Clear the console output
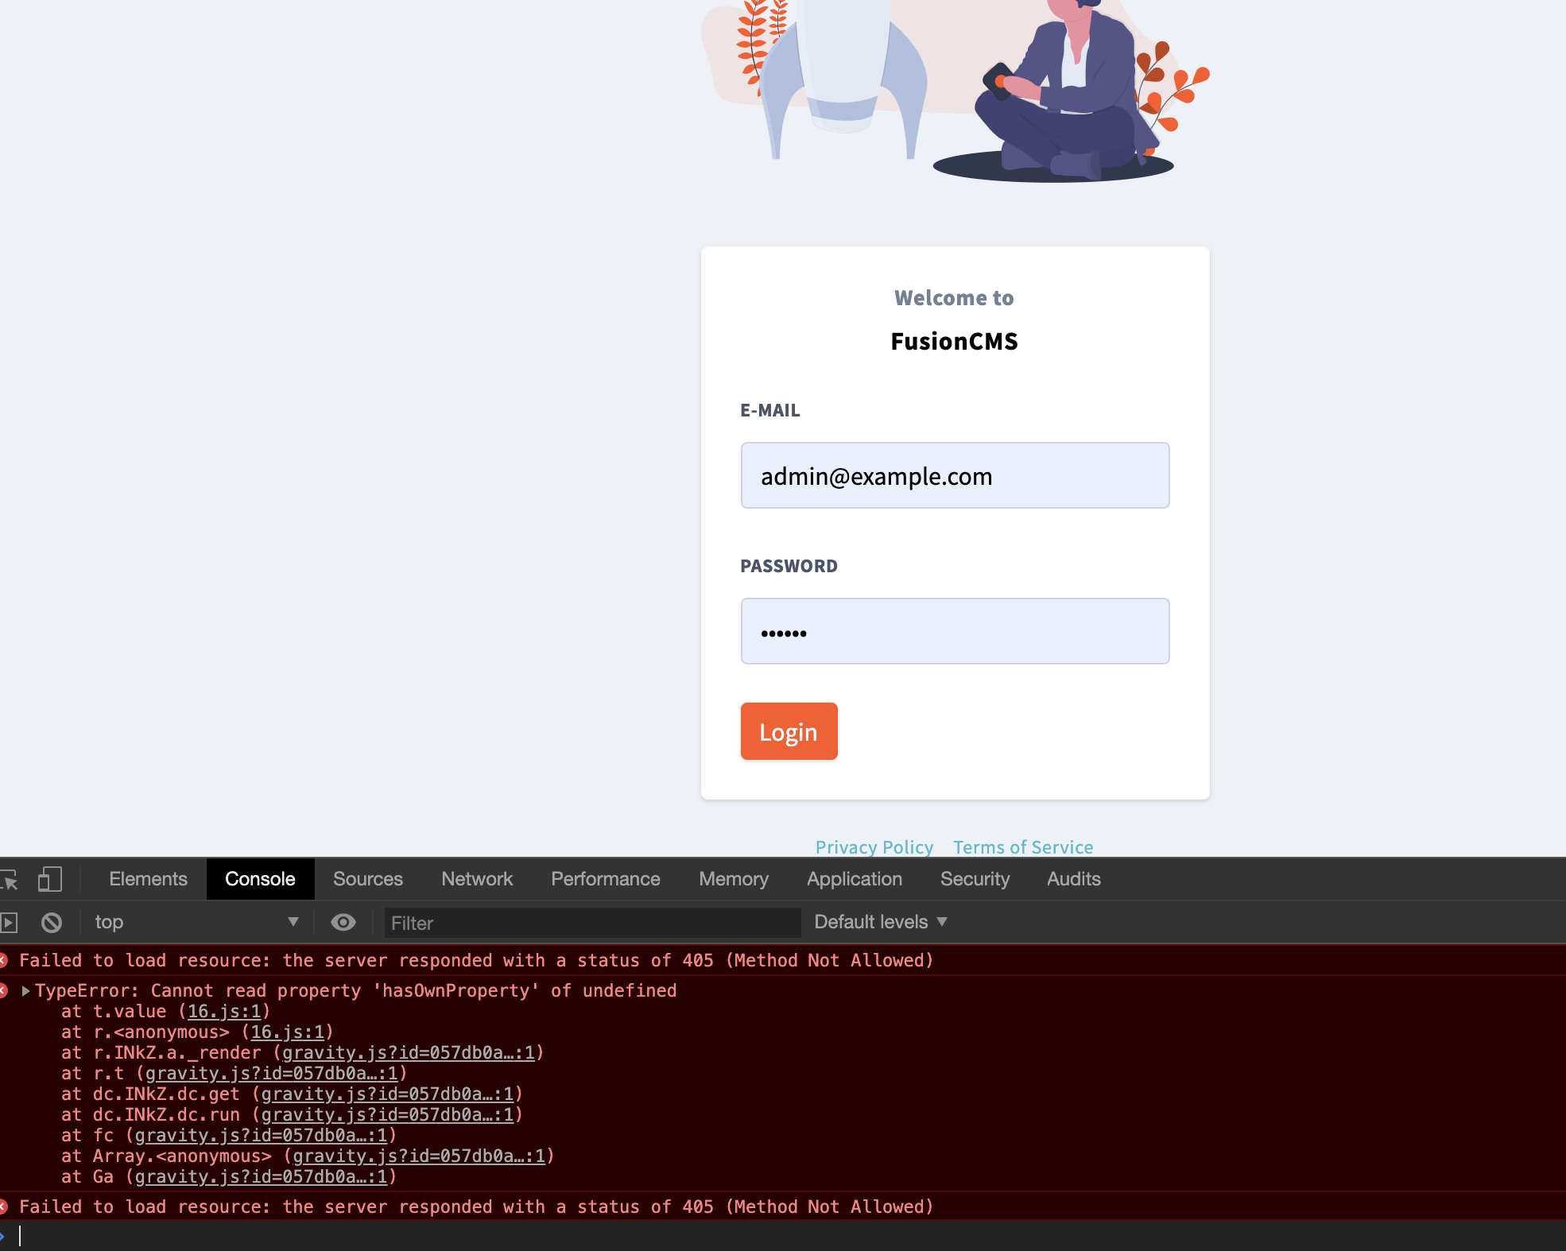Viewport: 1566px width, 1251px height. click(52, 922)
